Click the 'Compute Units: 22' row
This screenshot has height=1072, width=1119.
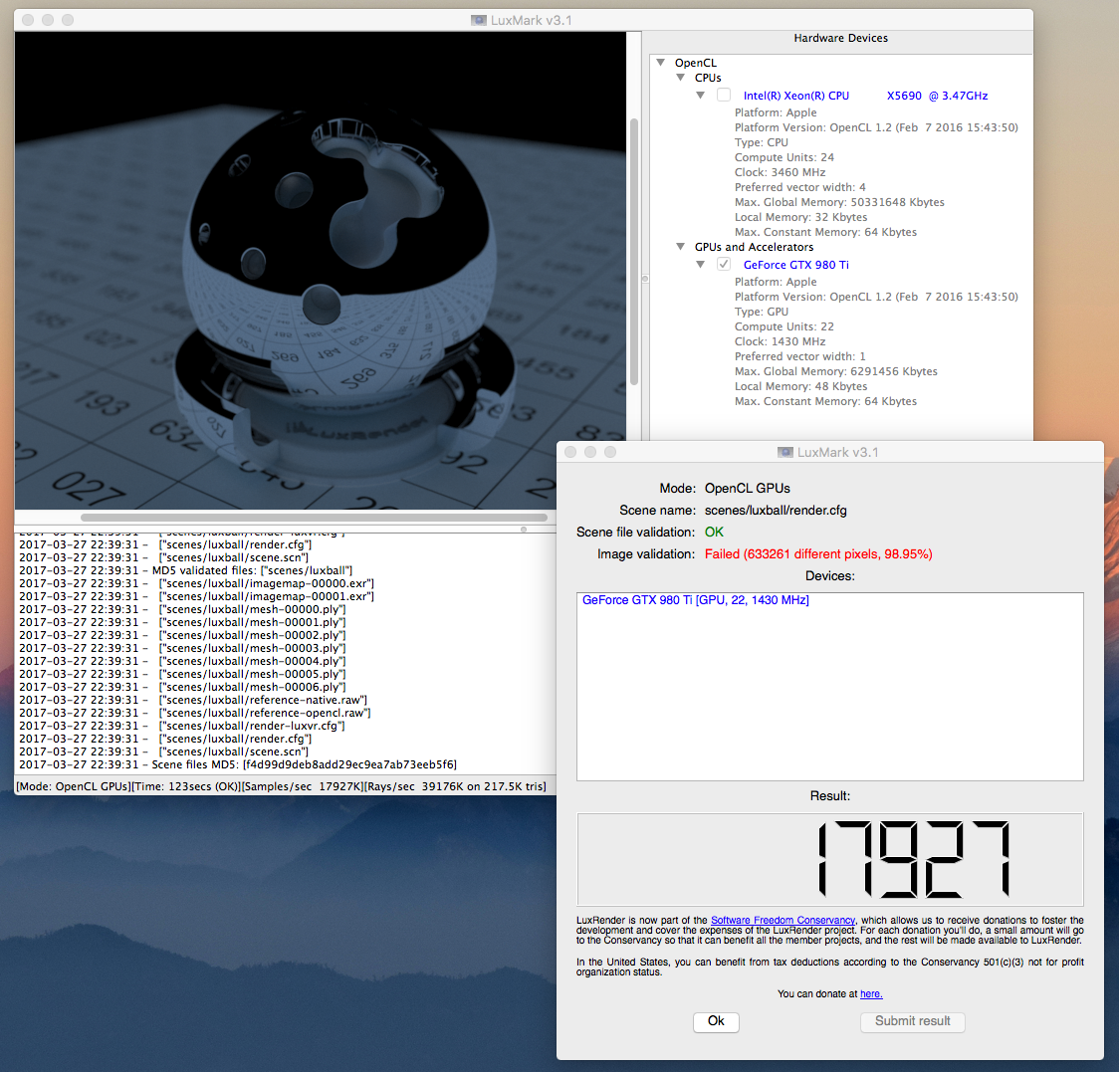click(x=784, y=326)
